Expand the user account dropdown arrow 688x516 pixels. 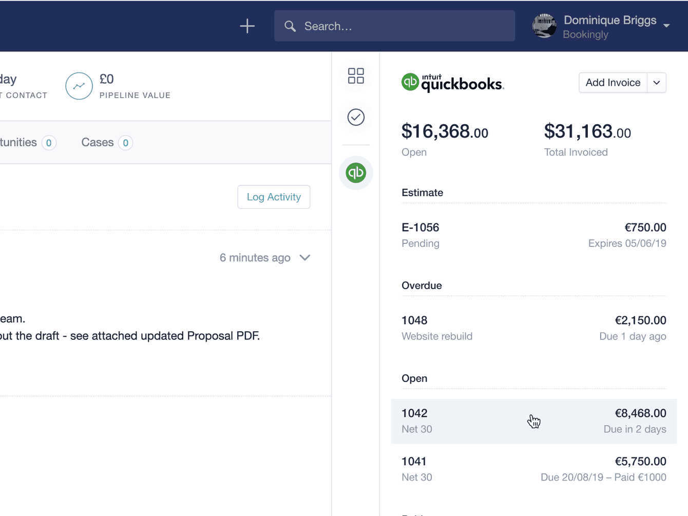(666, 26)
